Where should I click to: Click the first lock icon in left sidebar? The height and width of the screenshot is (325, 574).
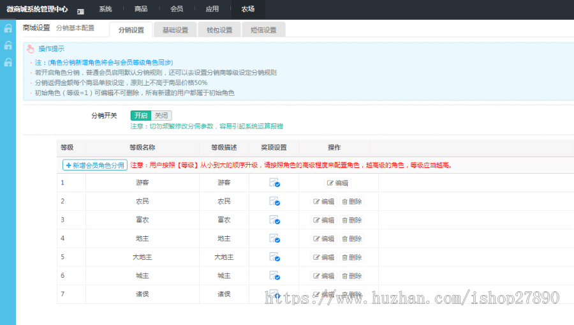(8, 28)
